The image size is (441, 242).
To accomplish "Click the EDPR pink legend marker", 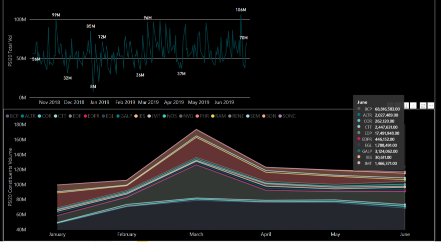I will point(85,116).
